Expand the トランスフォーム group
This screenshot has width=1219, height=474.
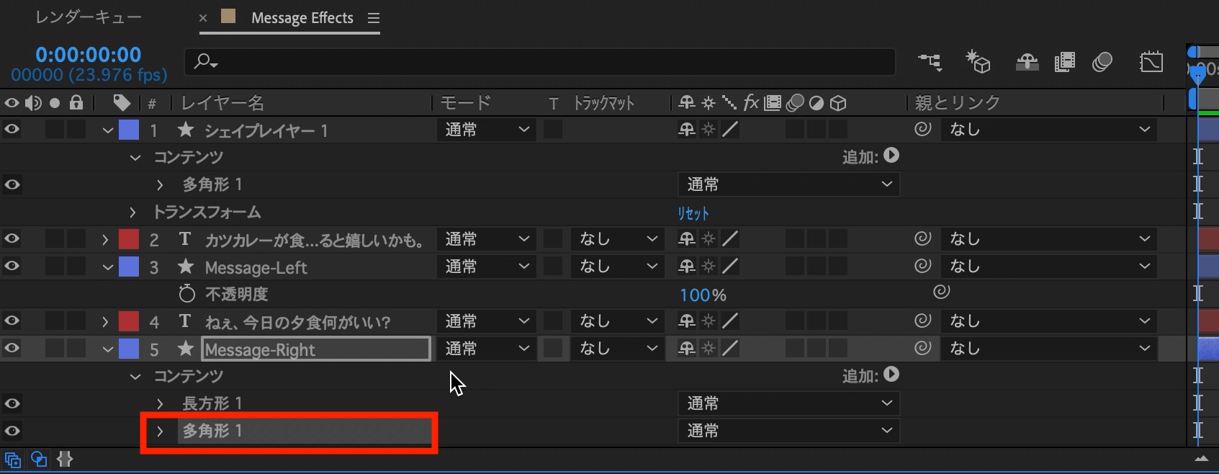click(x=132, y=213)
